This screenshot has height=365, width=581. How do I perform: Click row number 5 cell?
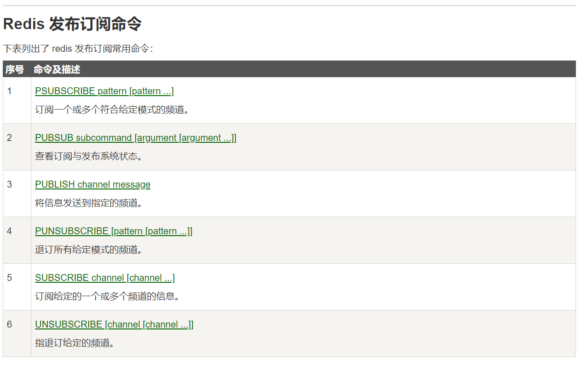tap(10, 278)
